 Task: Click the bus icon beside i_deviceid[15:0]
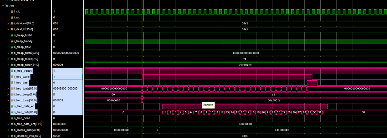12,23
